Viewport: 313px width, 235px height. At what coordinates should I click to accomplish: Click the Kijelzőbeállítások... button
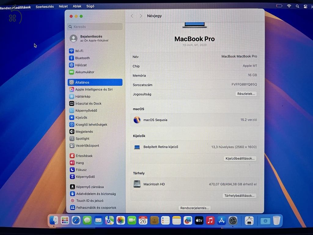coord(240,159)
